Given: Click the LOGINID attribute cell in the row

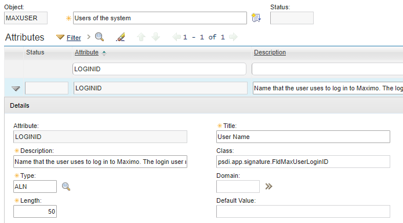Looking at the screenshot, I should pyautogui.click(x=161, y=88).
